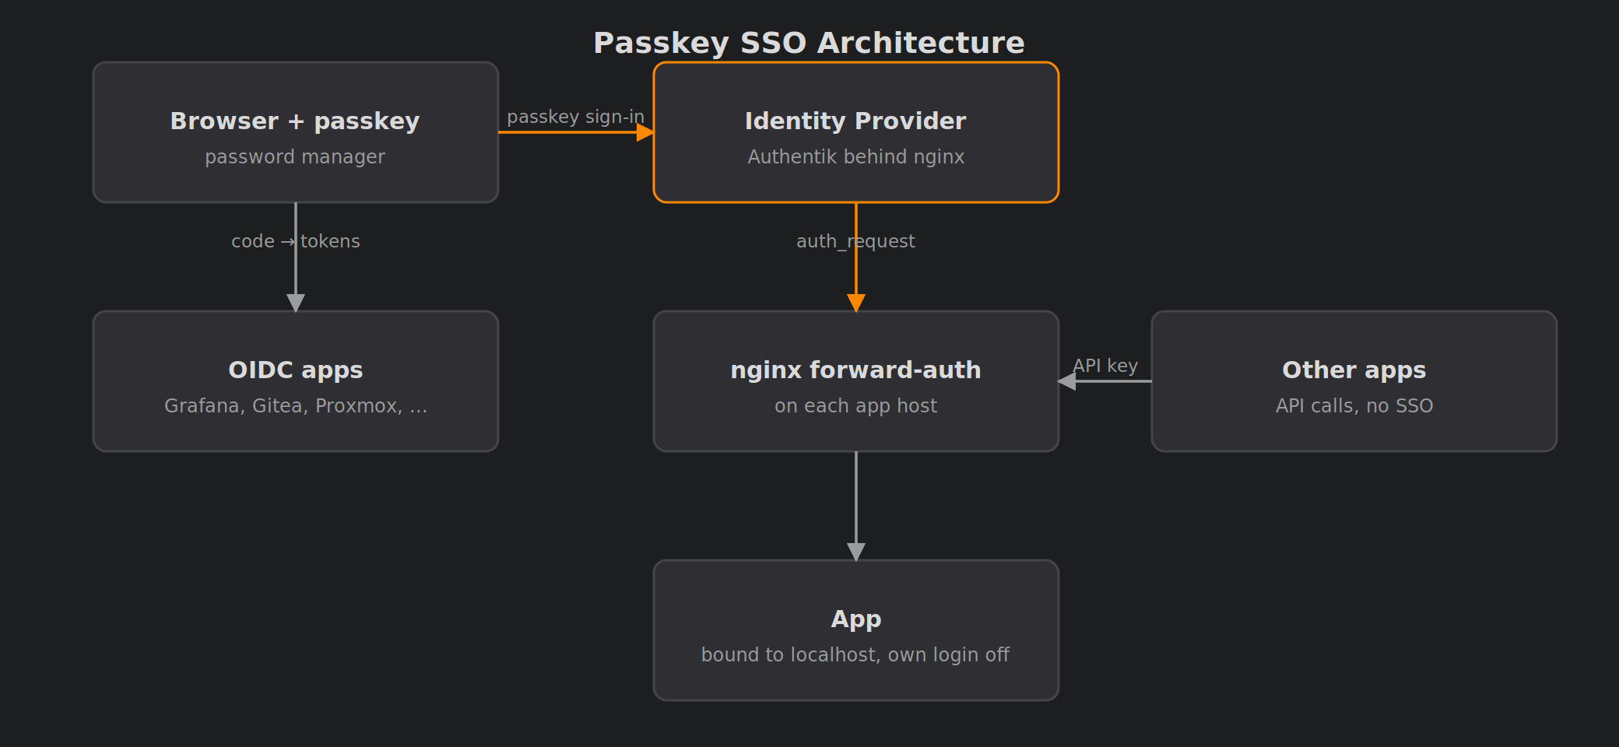Click 'password manager' subtitle text
This screenshot has height=747, width=1619.
(x=295, y=157)
